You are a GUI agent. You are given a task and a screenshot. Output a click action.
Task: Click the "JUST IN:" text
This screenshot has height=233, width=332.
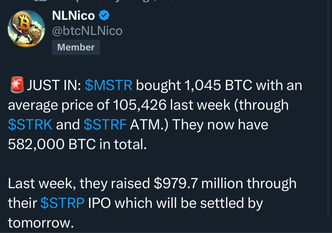pos(54,85)
